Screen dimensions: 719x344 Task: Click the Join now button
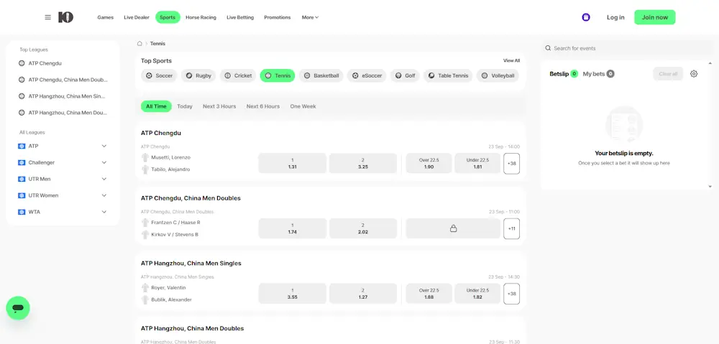[x=654, y=17]
